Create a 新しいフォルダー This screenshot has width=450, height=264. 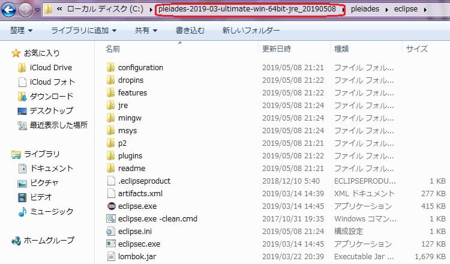251,30
